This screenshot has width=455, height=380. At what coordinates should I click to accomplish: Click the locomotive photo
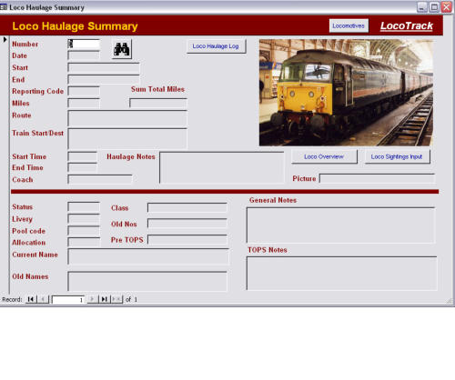[x=346, y=93]
